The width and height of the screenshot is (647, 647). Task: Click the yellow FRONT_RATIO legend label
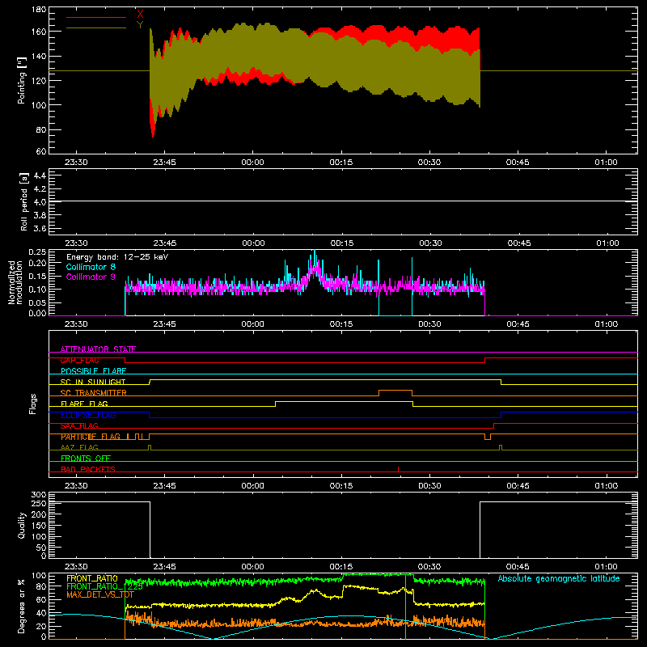click(x=92, y=578)
